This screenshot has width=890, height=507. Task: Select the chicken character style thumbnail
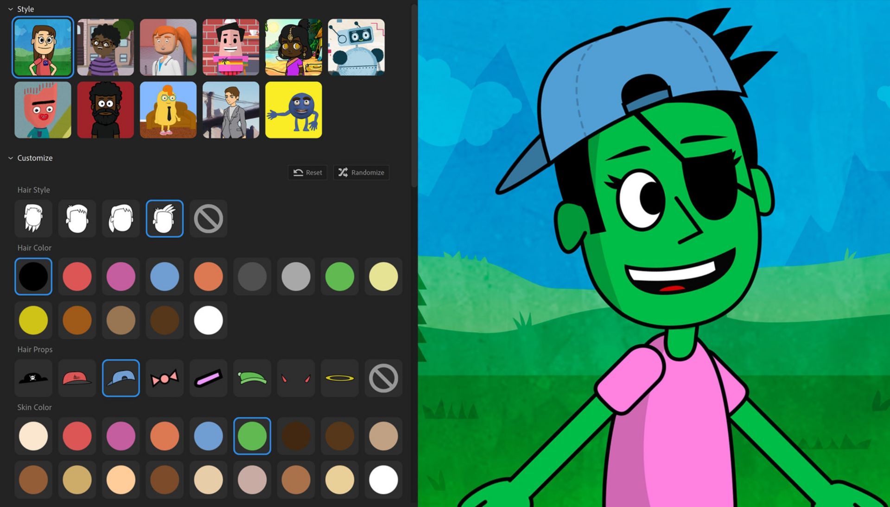click(168, 109)
